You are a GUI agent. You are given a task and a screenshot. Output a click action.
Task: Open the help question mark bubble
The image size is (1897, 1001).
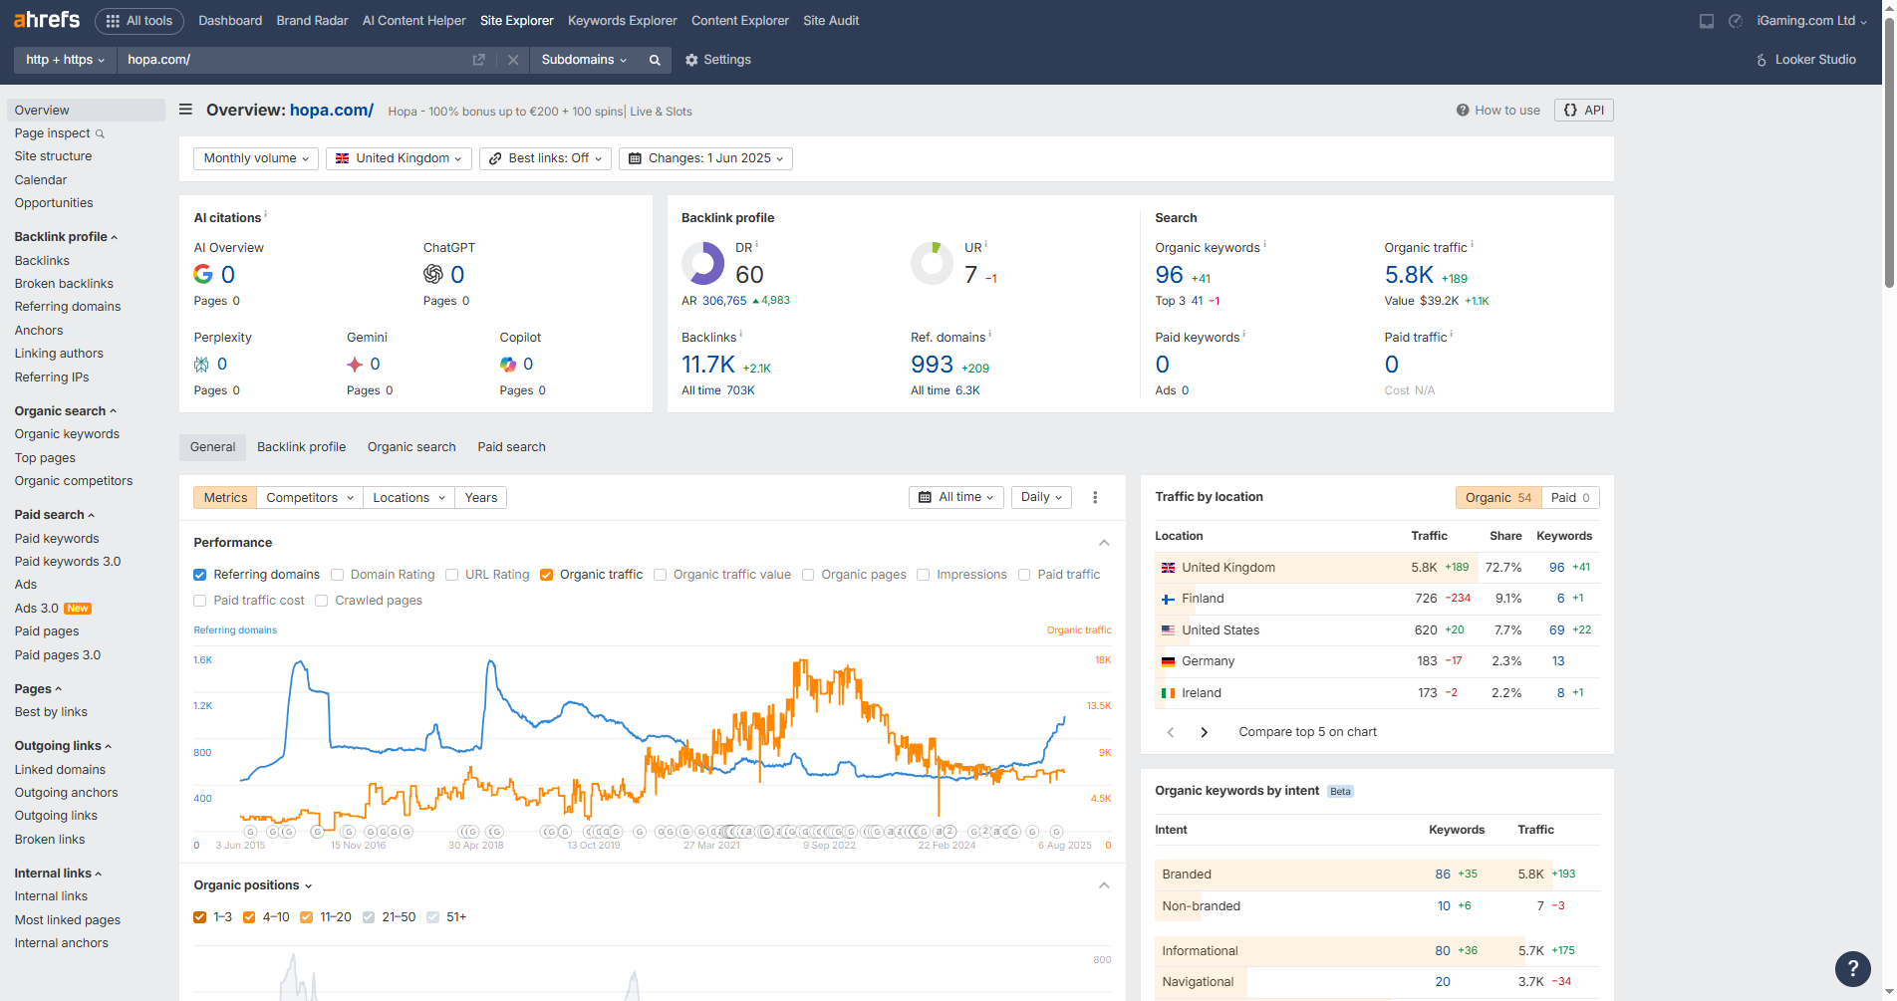[x=1852, y=967]
